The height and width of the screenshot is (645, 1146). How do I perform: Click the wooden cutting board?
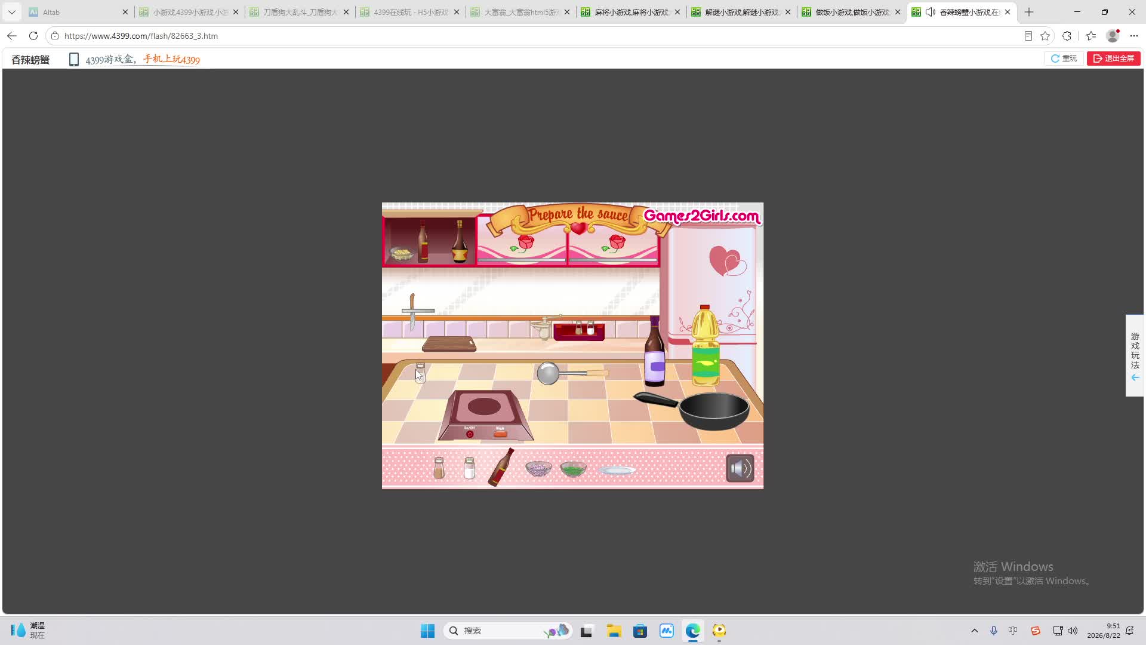click(449, 345)
